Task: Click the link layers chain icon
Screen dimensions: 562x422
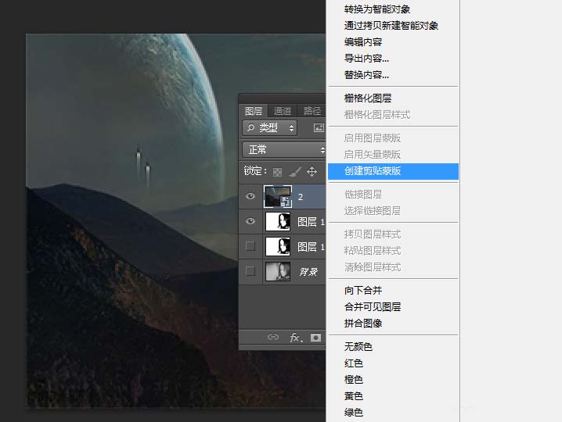Action: point(273,338)
